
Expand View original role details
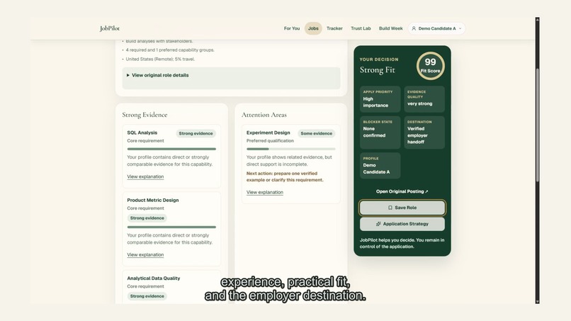pyautogui.click(x=231, y=78)
